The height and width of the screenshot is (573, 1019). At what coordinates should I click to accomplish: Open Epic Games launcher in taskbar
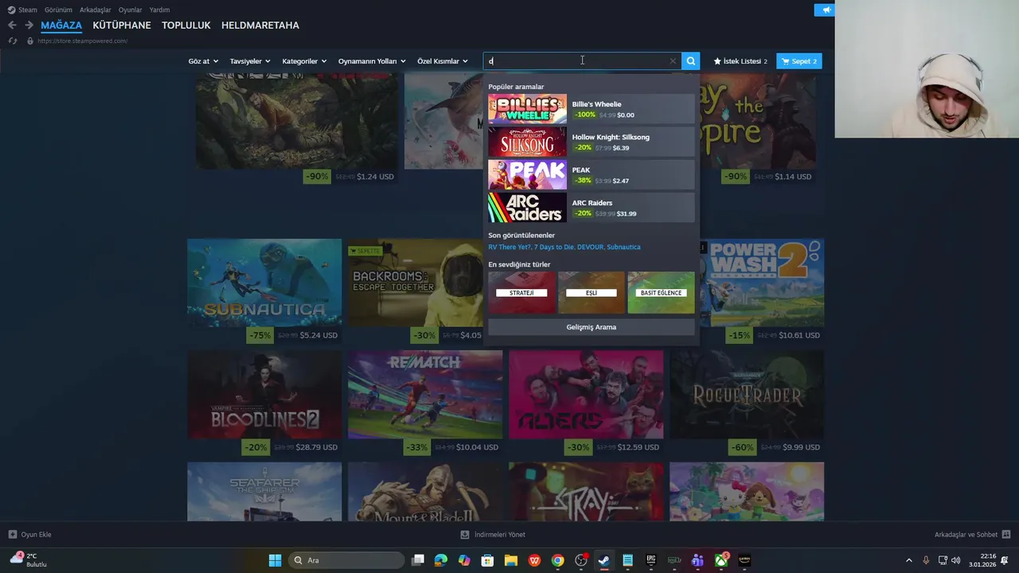tap(650, 560)
